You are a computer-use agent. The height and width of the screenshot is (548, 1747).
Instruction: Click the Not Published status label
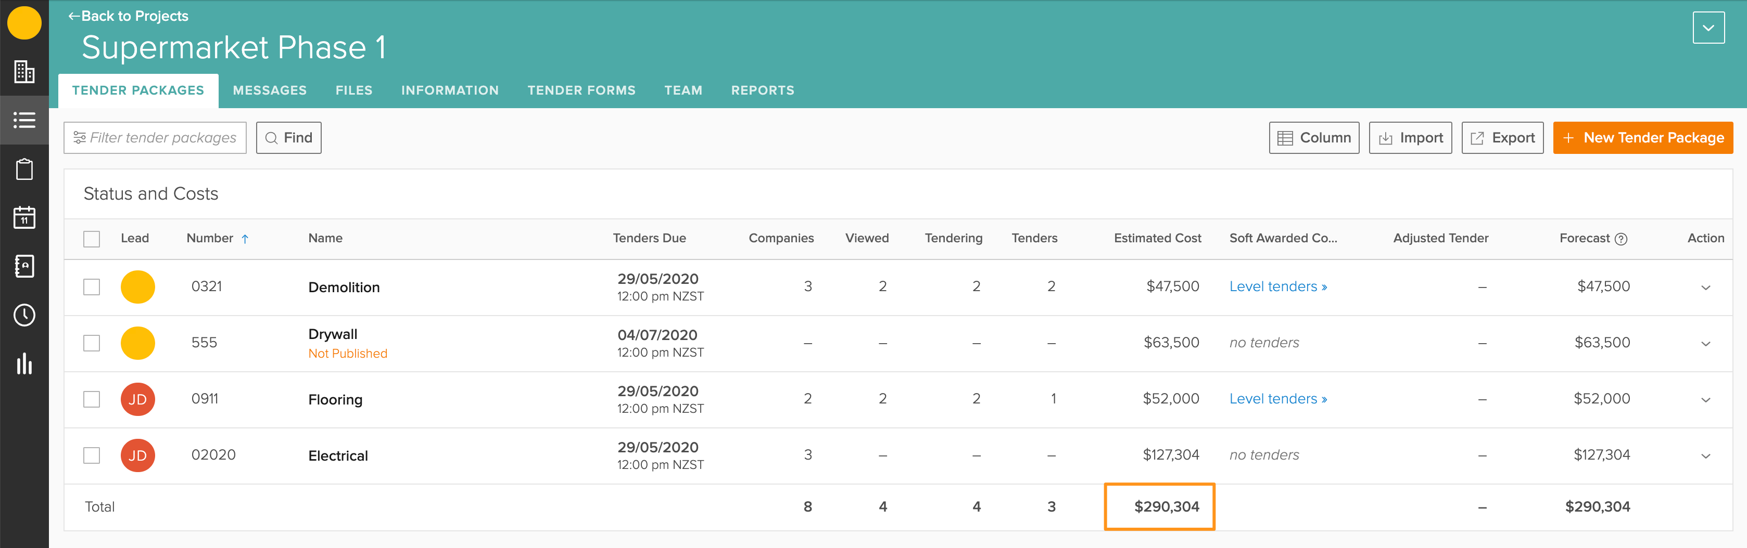(x=348, y=354)
